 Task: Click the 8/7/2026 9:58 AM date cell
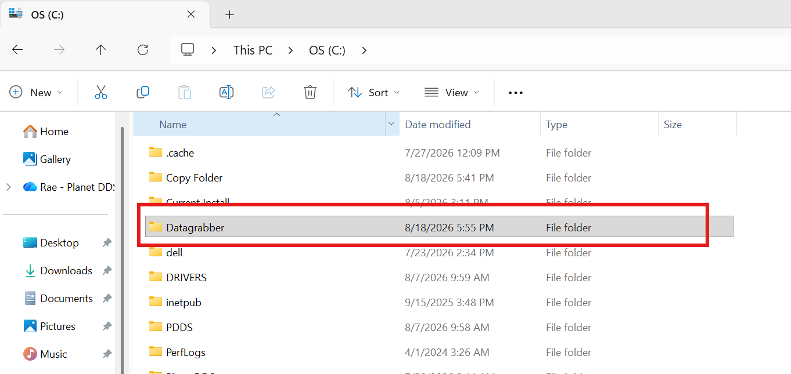(x=447, y=328)
